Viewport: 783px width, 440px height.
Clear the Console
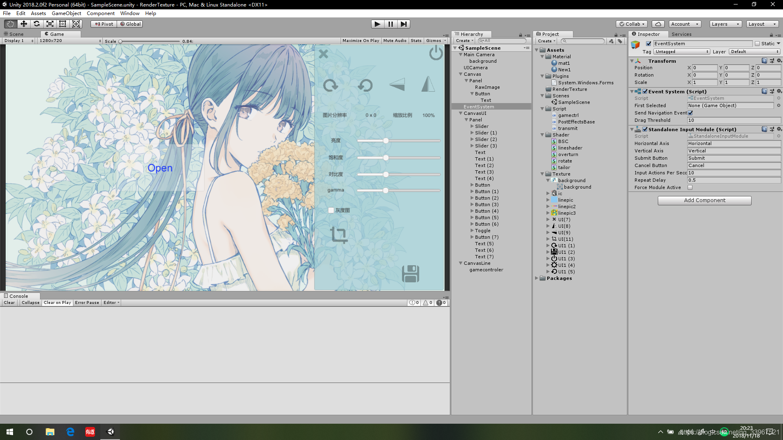[x=9, y=303]
